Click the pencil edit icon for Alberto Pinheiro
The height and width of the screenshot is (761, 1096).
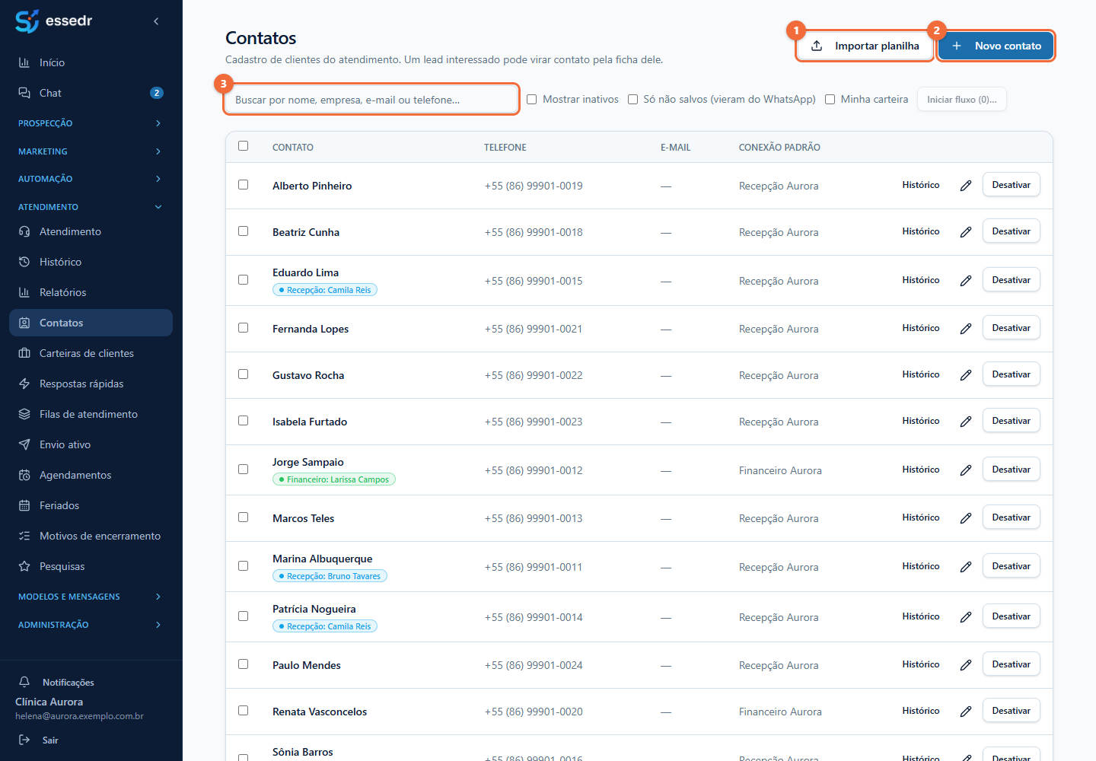(x=966, y=186)
